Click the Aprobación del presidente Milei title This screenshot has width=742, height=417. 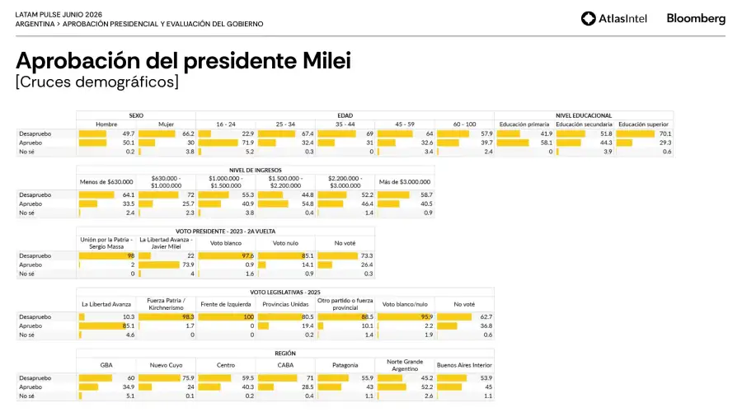(x=184, y=60)
